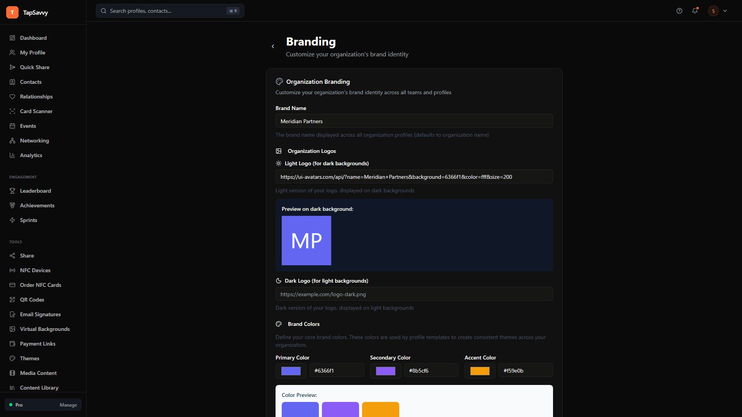Viewport: 742px width, 417px height.
Task: Expand the account menu via the chevron
Action: pyautogui.click(x=725, y=11)
